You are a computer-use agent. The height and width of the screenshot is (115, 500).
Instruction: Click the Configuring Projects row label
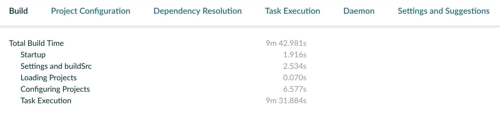tap(55, 89)
